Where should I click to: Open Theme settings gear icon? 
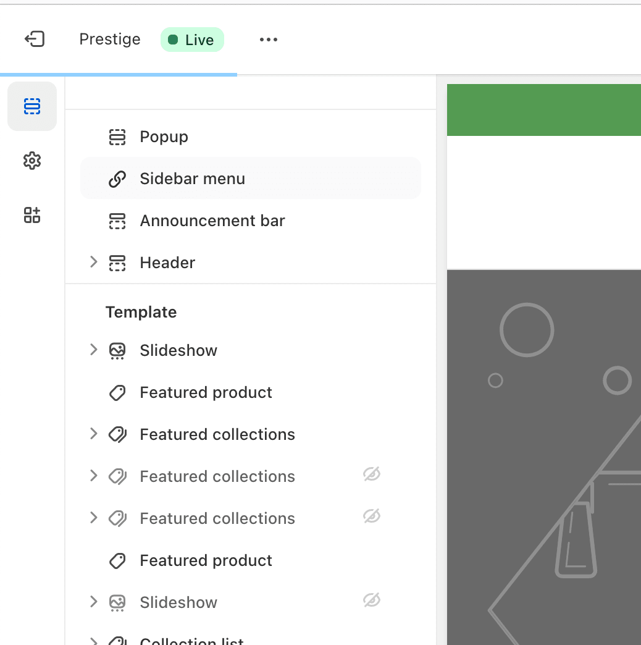[32, 161]
